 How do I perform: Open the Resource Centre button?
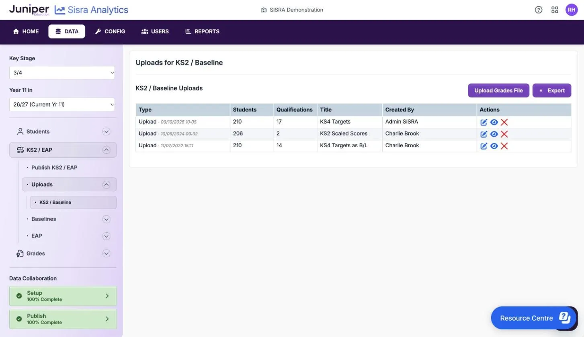click(x=533, y=318)
